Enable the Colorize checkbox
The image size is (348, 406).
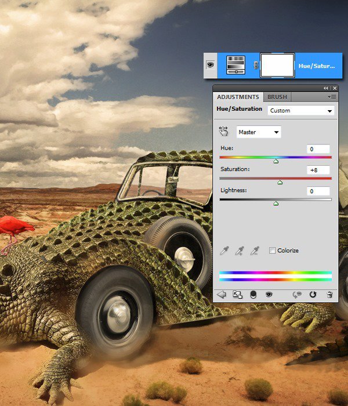click(272, 251)
